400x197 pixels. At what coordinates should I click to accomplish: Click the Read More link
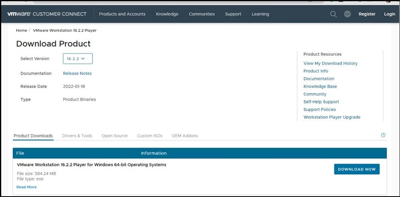coord(26,187)
